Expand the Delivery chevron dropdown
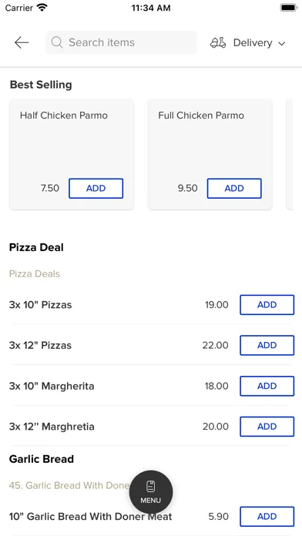Image resolution: width=302 pixels, height=536 pixels. (281, 43)
